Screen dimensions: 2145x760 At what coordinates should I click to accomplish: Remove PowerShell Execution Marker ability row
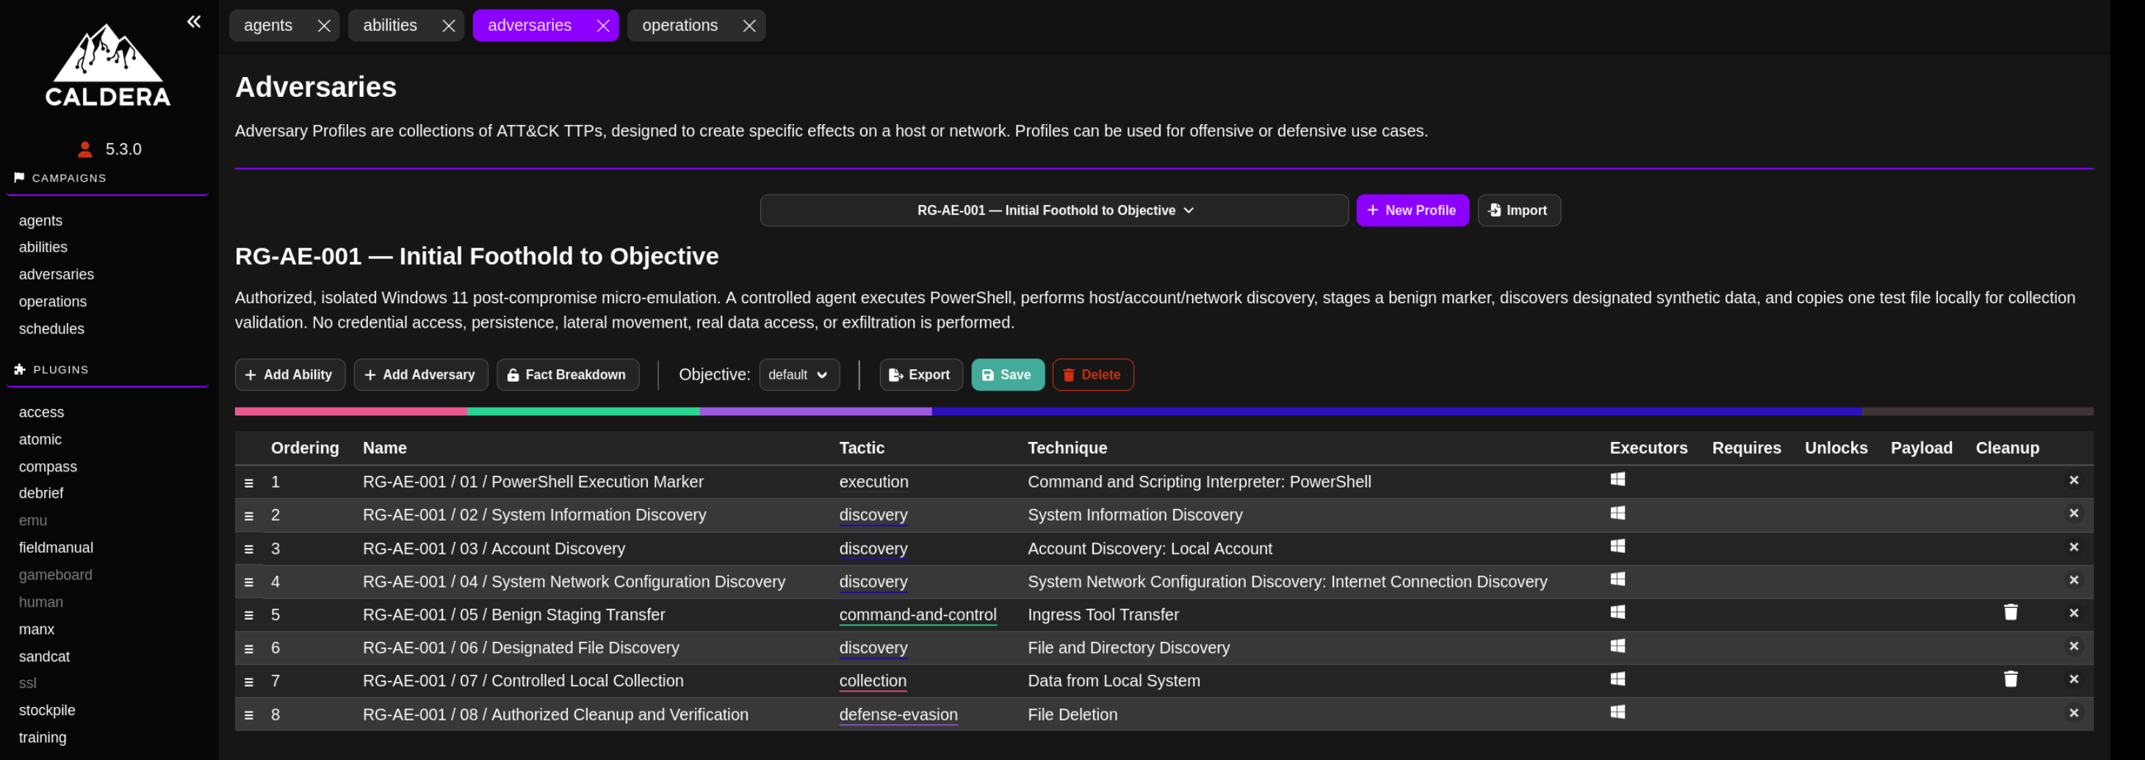2074,480
